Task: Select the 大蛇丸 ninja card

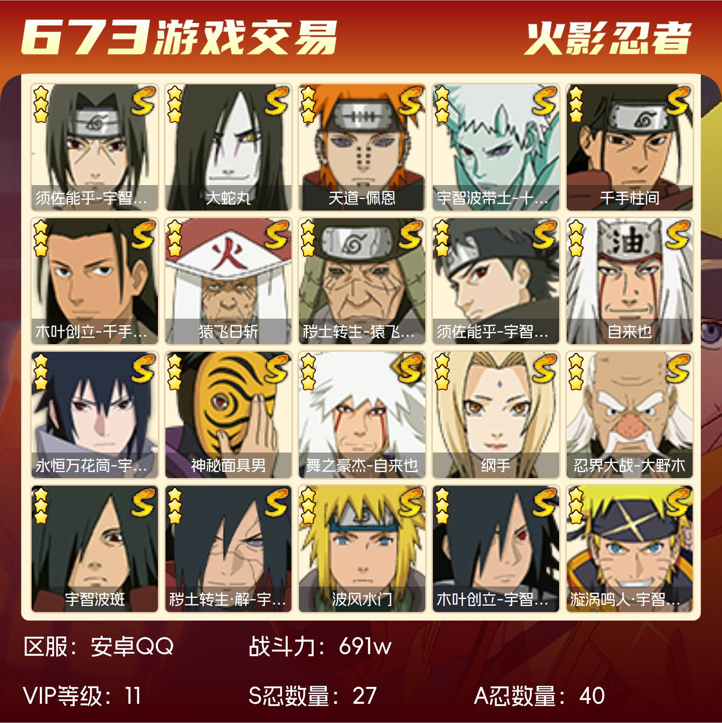Action: [x=228, y=147]
